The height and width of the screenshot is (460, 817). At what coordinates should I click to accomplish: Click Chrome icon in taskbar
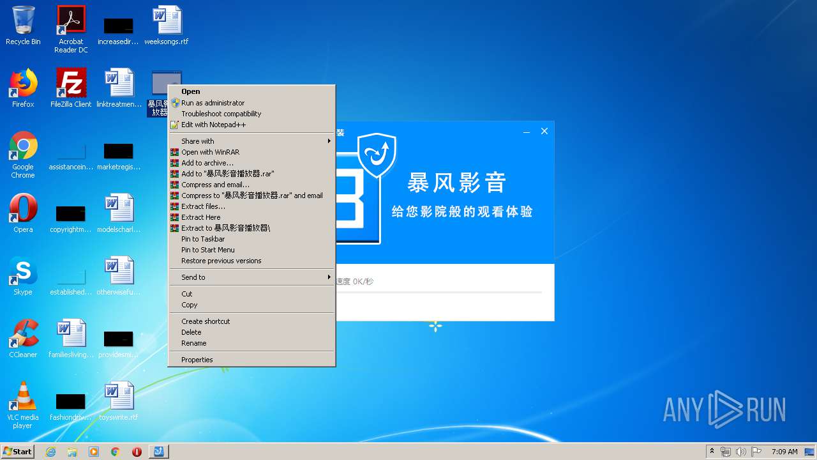116,452
